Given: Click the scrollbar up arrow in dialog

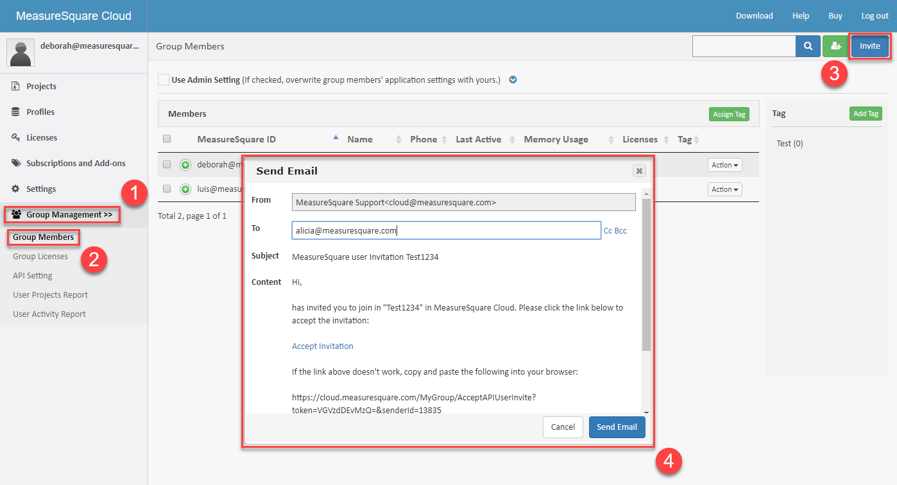Looking at the screenshot, I should (646, 194).
